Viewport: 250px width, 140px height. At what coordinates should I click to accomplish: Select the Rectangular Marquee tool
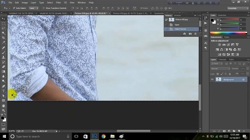tap(4, 23)
